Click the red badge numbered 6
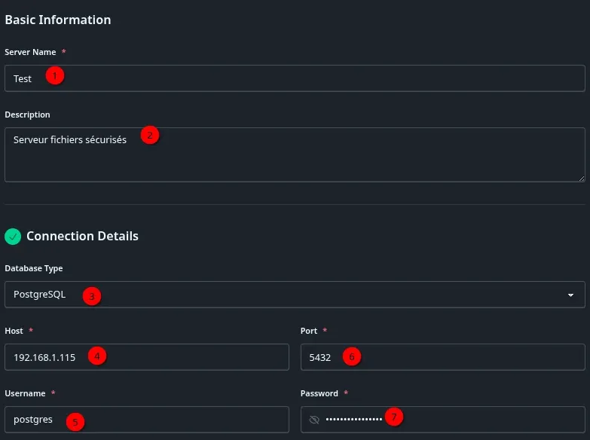 351,356
